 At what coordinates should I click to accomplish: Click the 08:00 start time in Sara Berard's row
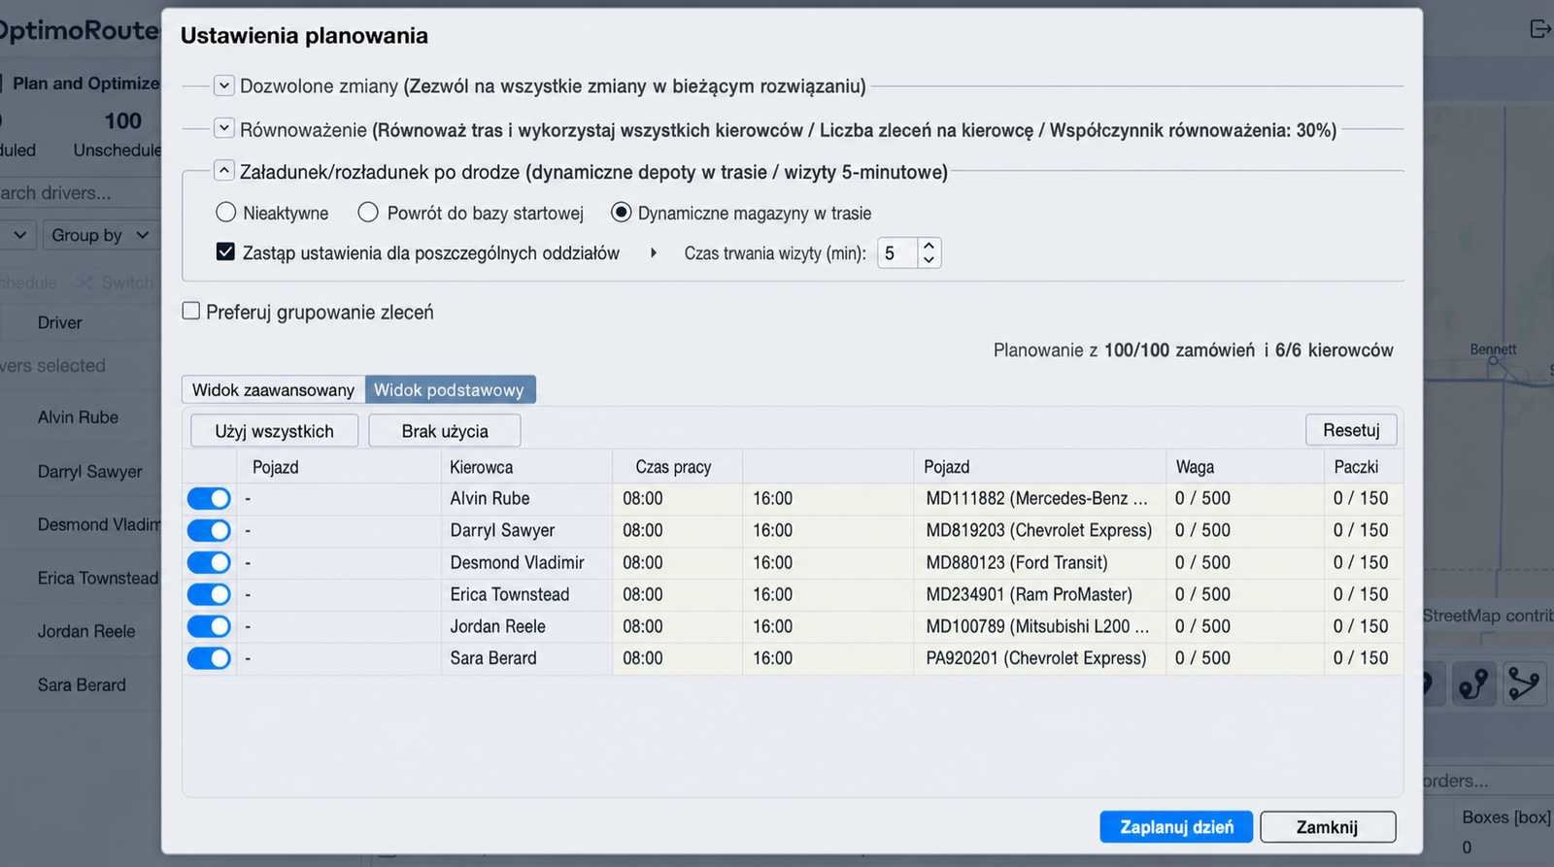(x=643, y=658)
